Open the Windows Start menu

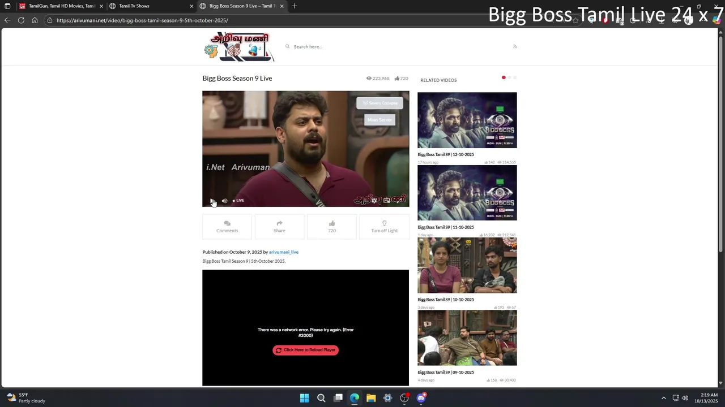point(304,398)
